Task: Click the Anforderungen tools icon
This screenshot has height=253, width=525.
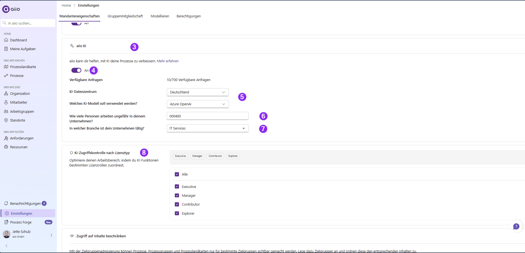Action: pyautogui.click(x=6, y=138)
